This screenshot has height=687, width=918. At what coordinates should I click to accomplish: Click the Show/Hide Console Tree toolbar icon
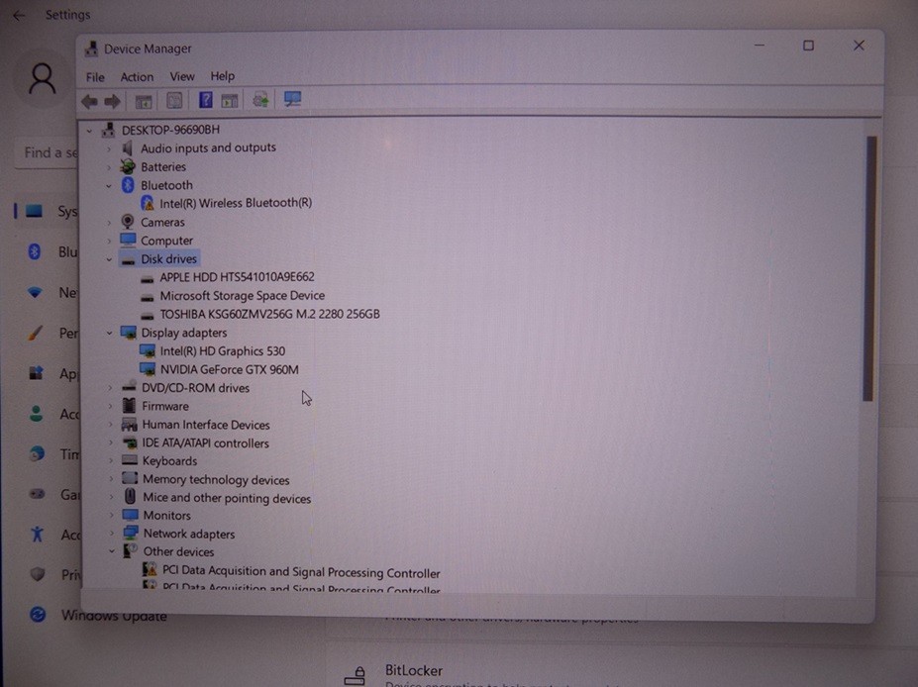click(x=144, y=101)
